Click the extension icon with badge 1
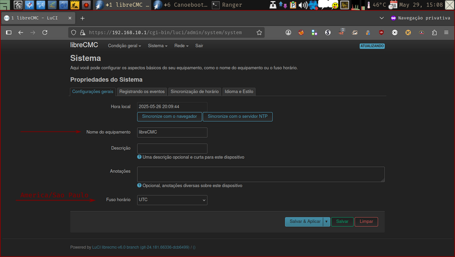Image resolution: width=455 pixels, height=257 pixels. coord(342,32)
